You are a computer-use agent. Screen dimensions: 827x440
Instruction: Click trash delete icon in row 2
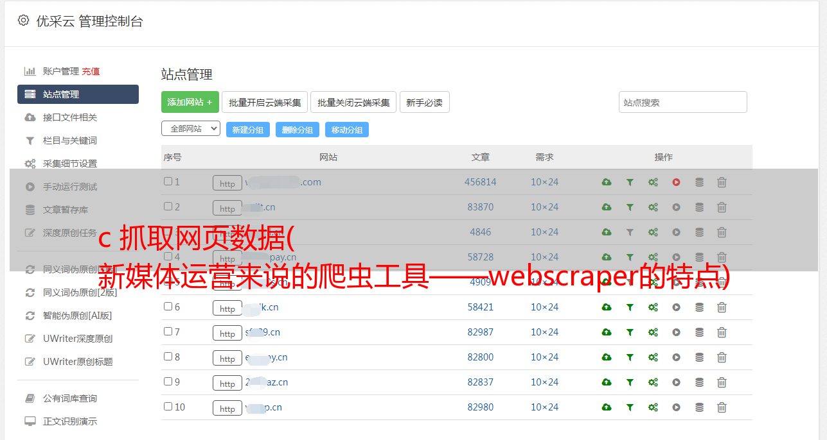coord(722,207)
